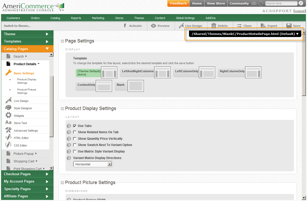The image size is (307, 201).
Task: Open Product Display Settings sidebar link
Action: point(27,81)
